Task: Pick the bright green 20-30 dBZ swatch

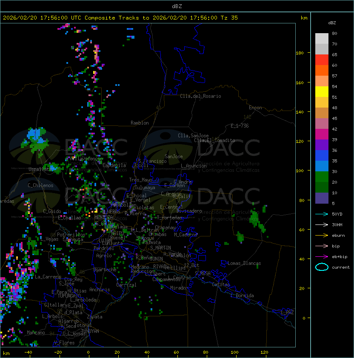Action: pos(322,177)
